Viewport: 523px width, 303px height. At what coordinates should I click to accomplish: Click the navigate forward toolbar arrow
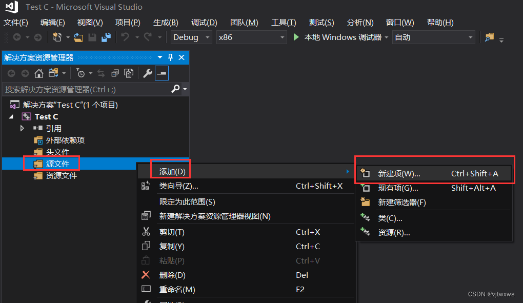pos(38,37)
